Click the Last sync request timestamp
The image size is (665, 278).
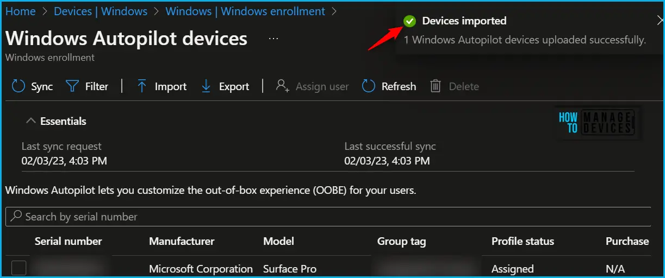[x=64, y=161]
